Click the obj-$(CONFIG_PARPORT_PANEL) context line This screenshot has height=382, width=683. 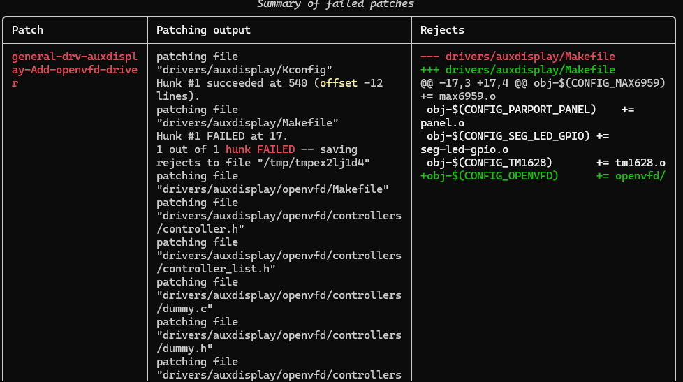click(527, 117)
